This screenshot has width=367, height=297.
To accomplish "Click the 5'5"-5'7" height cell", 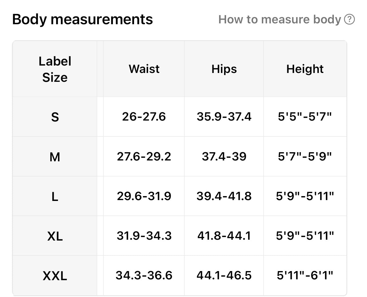I will (305, 117).
